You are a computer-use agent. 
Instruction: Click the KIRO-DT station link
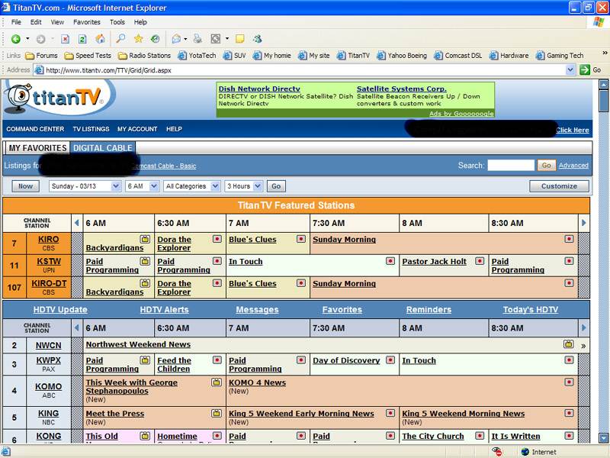click(x=49, y=283)
